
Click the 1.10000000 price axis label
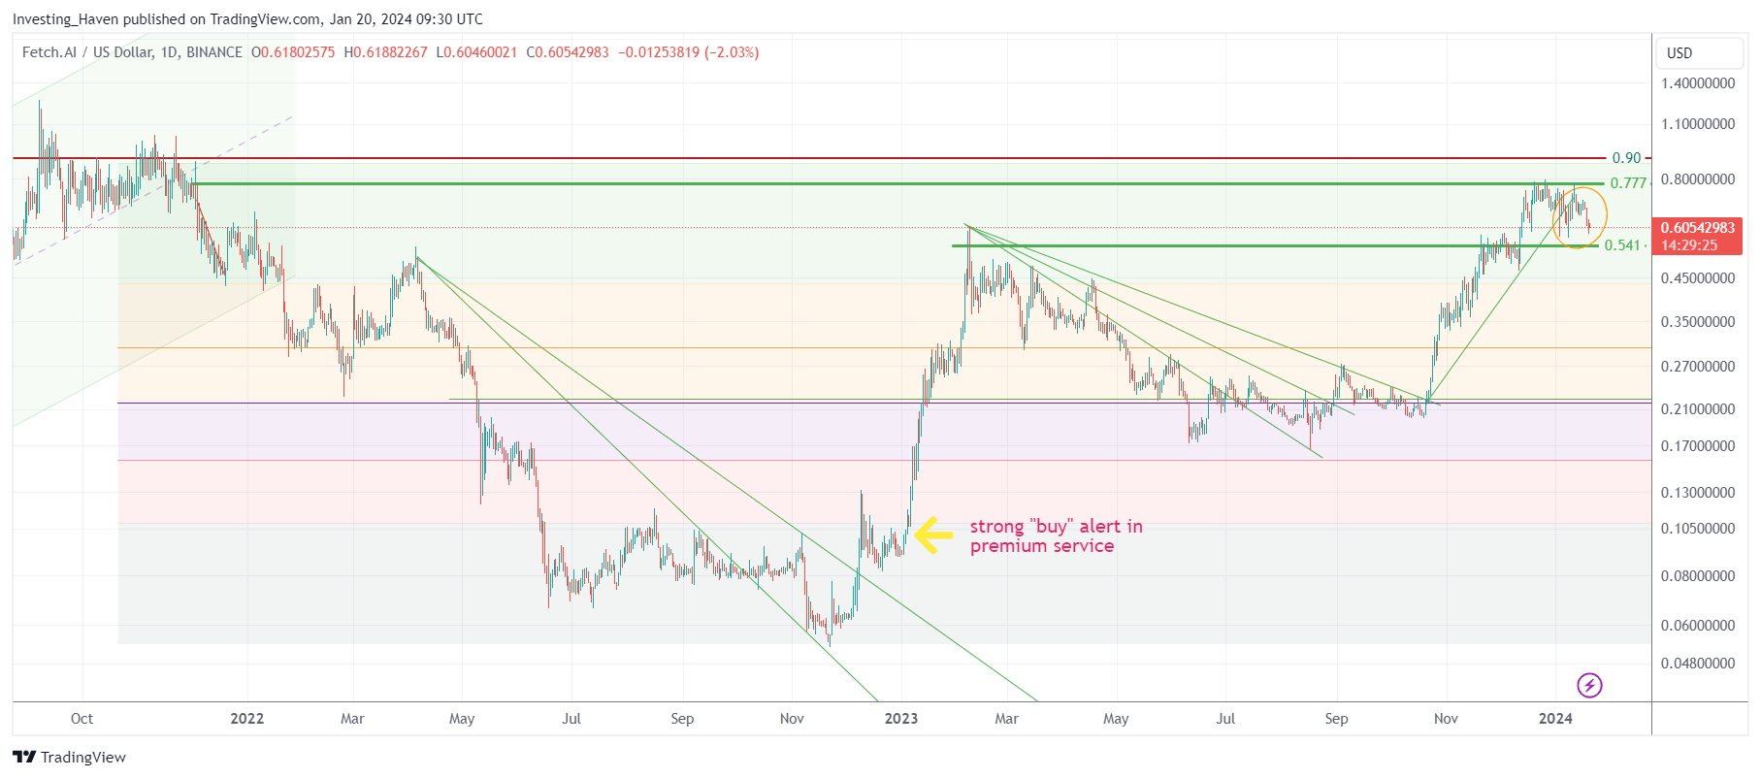click(1698, 124)
